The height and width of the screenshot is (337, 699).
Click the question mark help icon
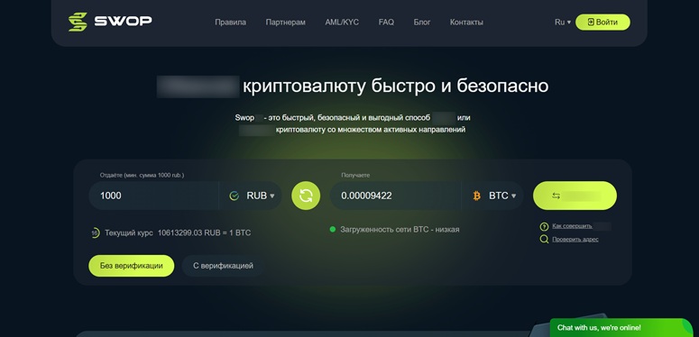coord(544,226)
